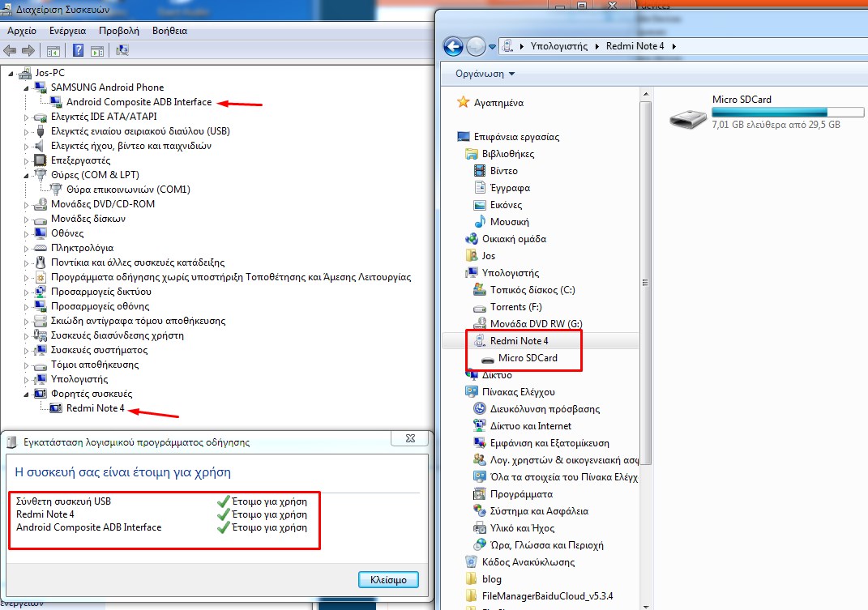The image size is (868, 610).
Task: Select Επιφάνεια εργασίας in the navigation pane
Action: point(516,137)
